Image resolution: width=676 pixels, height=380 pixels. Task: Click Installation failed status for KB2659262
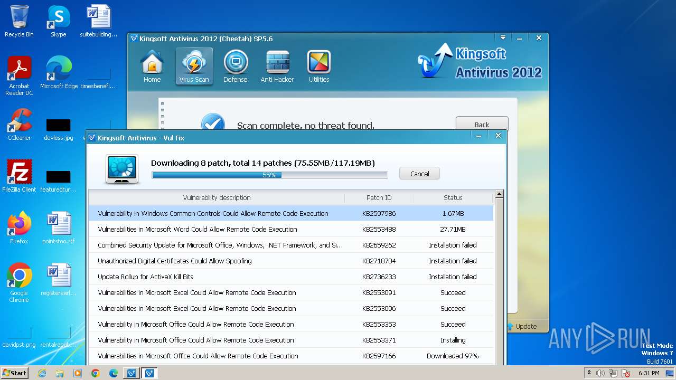(x=453, y=245)
